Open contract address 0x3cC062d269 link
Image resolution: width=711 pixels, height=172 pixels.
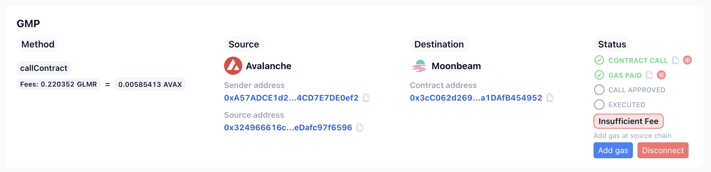pos(476,98)
